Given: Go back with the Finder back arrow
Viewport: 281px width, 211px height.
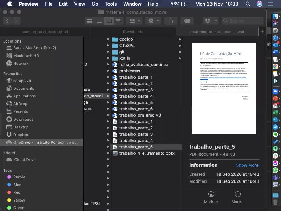Looking at the screenshot, I should tap(7, 21).
